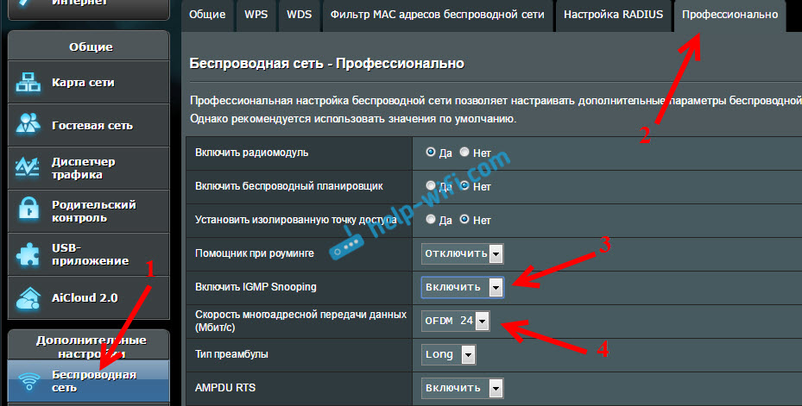Open the Общие tab
Image resolution: width=802 pixels, height=406 pixels.
click(x=207, y=15)
